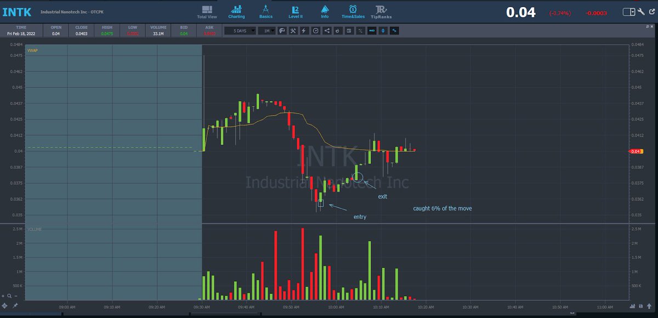
Task: Click the Fri Feb 18, 2022 date
Action: point(22,33)
